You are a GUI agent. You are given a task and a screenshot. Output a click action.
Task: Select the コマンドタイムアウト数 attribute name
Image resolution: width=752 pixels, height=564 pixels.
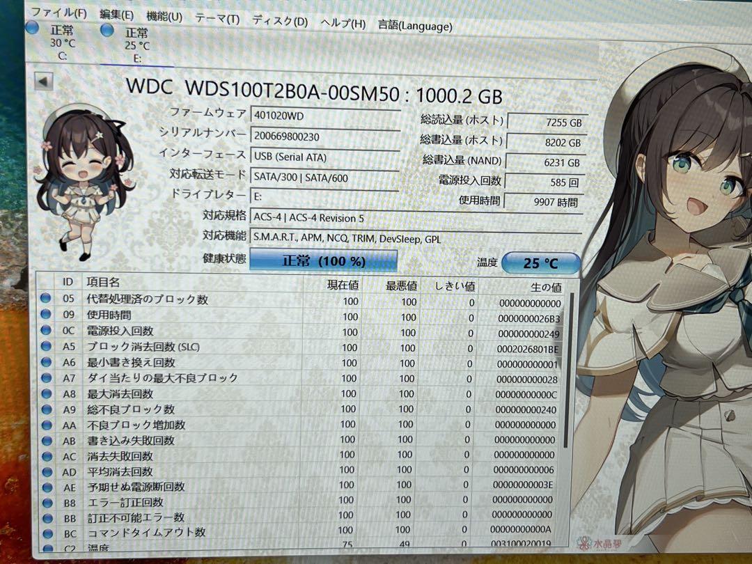click(147, 533)
